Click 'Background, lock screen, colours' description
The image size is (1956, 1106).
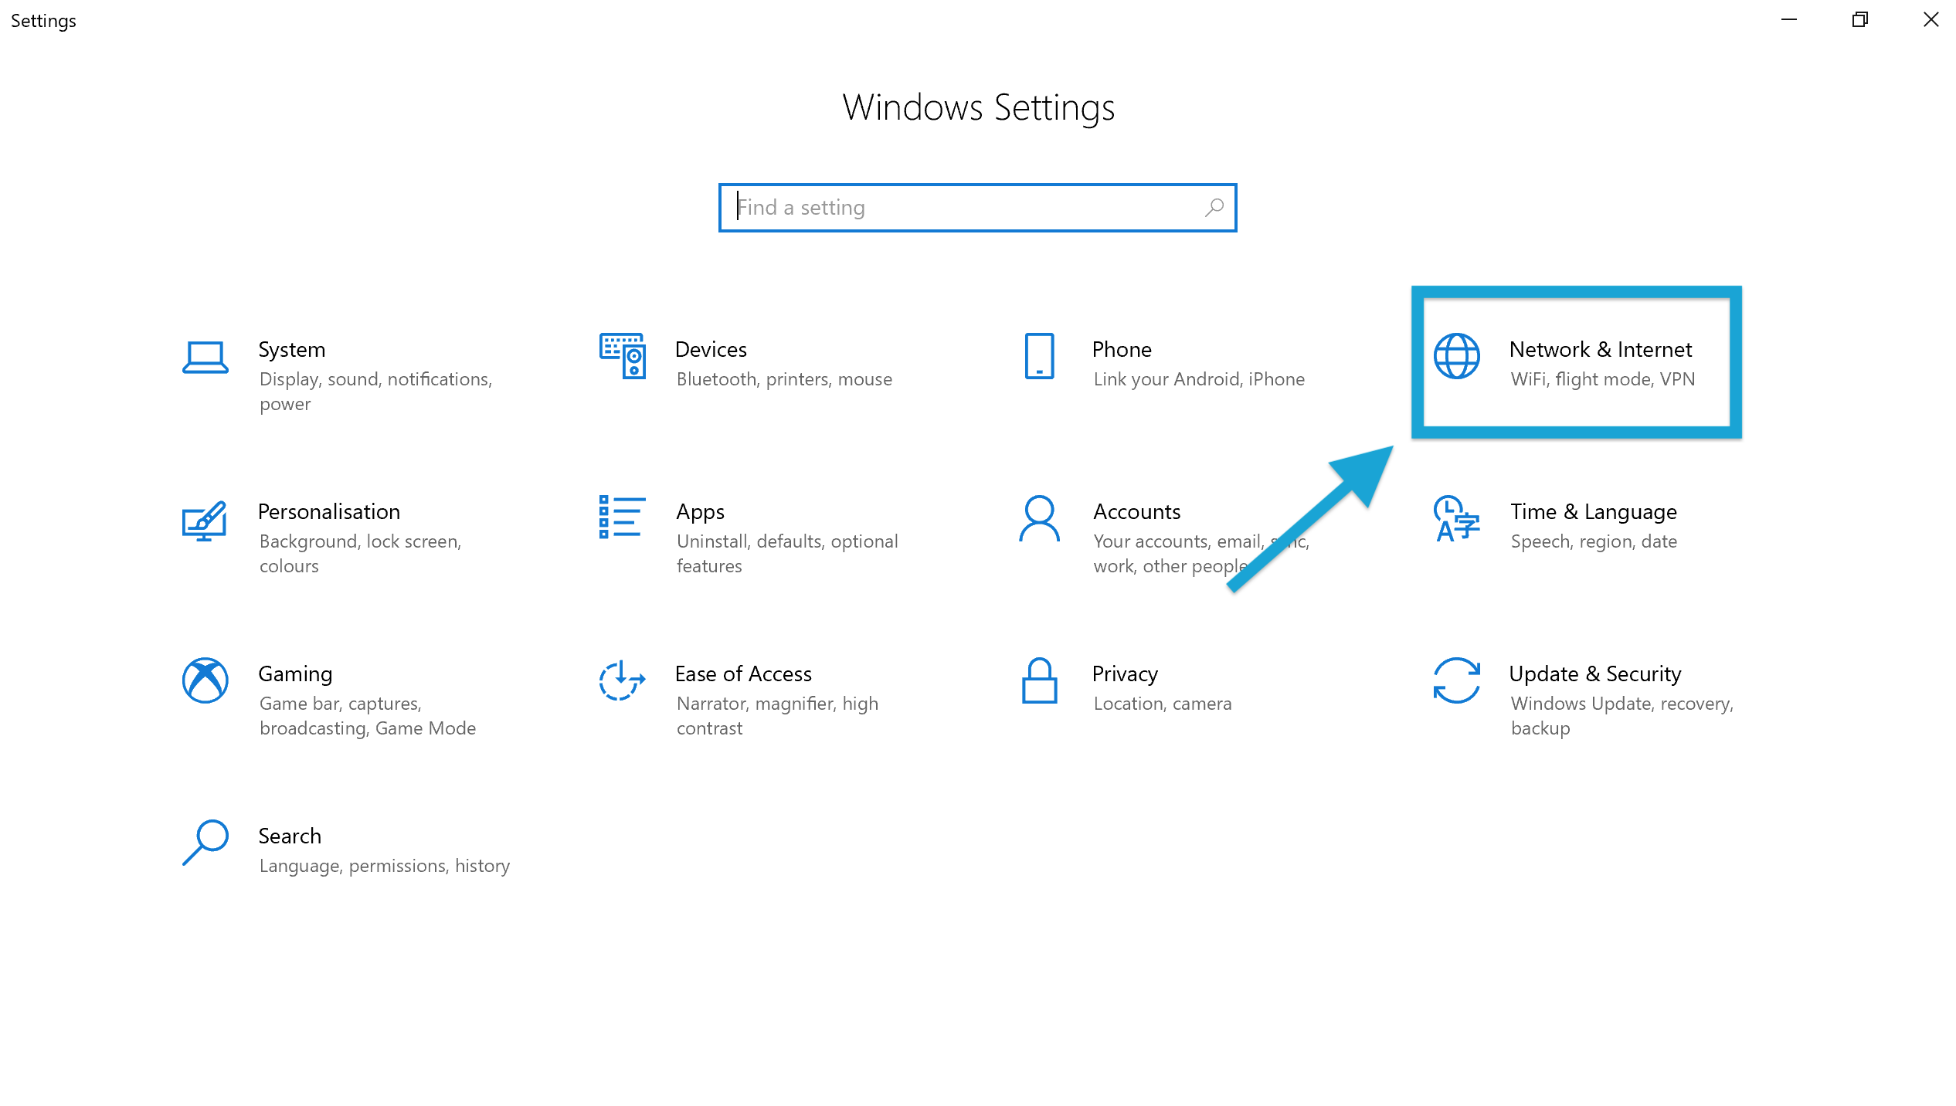(x=360, y=554)
